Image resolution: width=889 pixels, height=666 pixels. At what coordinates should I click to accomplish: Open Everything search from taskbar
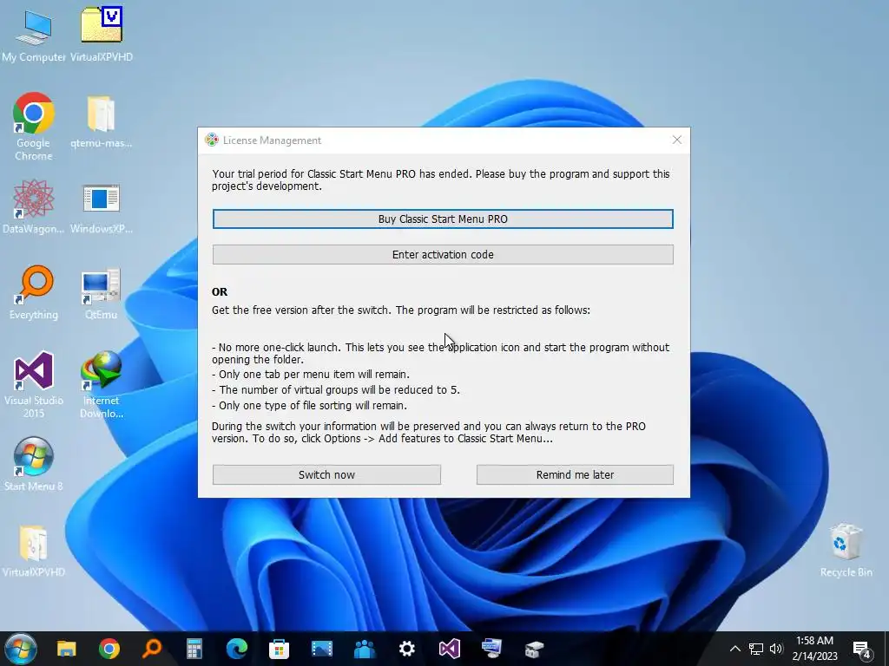(151, 649)
